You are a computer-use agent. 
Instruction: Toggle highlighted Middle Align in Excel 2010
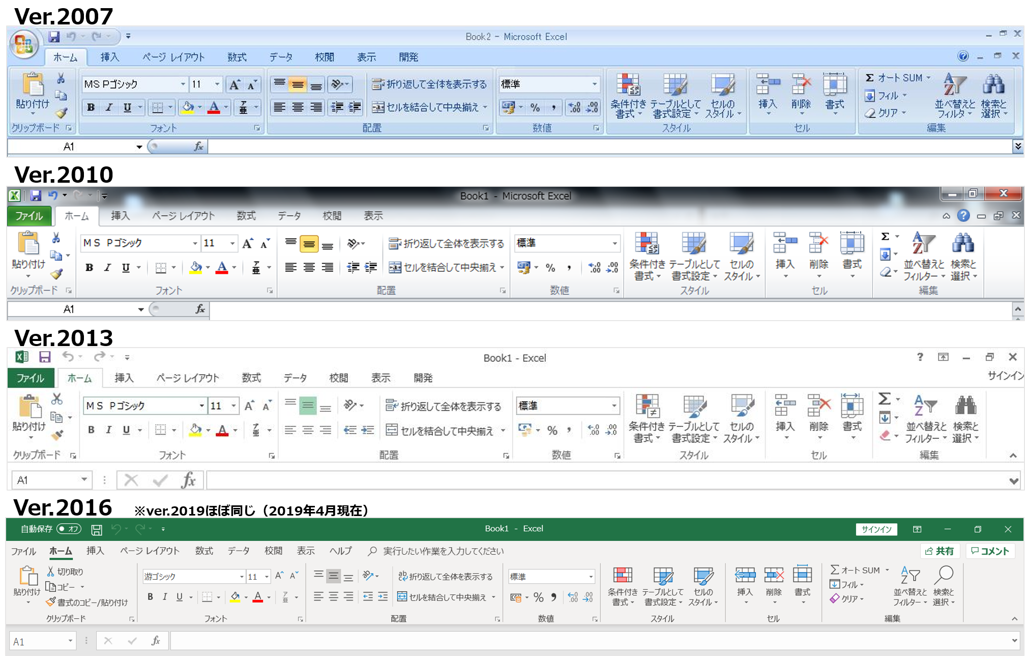[309, 244]
